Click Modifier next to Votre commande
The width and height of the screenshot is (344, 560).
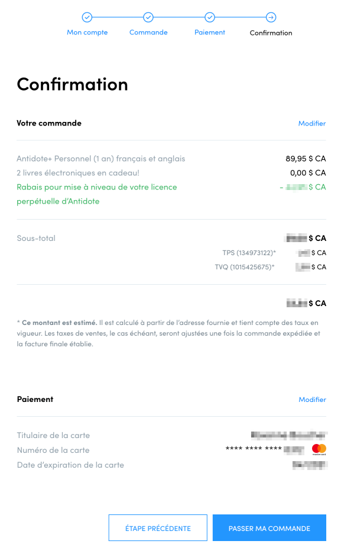tap(312, 123)
